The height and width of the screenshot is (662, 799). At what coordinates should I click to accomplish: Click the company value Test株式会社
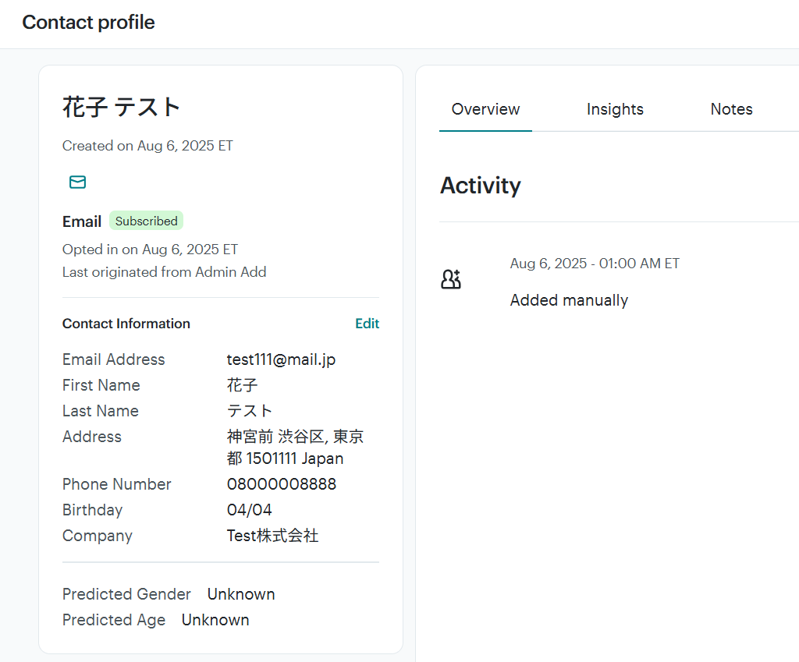[272, 536]
